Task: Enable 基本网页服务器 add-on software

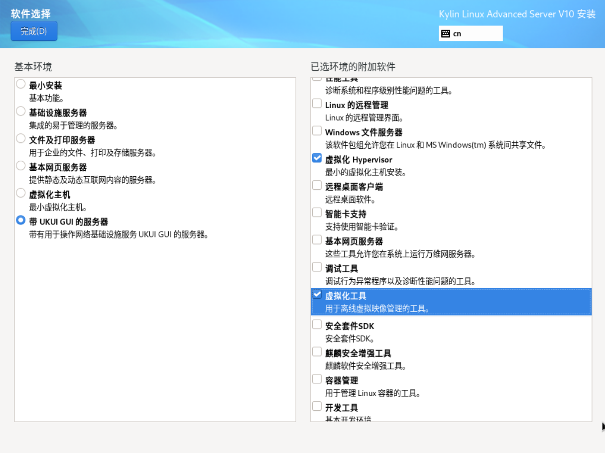Action: pyautogui.click(x=317, y=240)
